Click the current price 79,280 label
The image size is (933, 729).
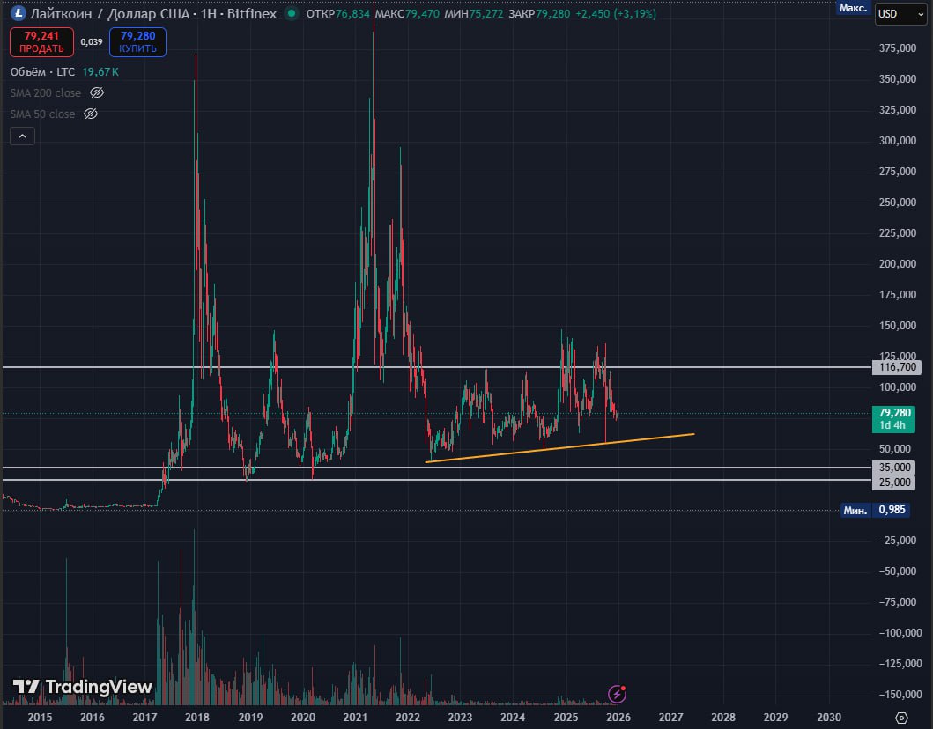coord(892,412)
